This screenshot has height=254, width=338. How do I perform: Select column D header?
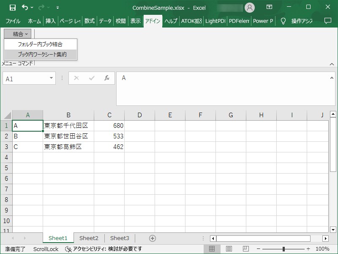tap(140, 115)
